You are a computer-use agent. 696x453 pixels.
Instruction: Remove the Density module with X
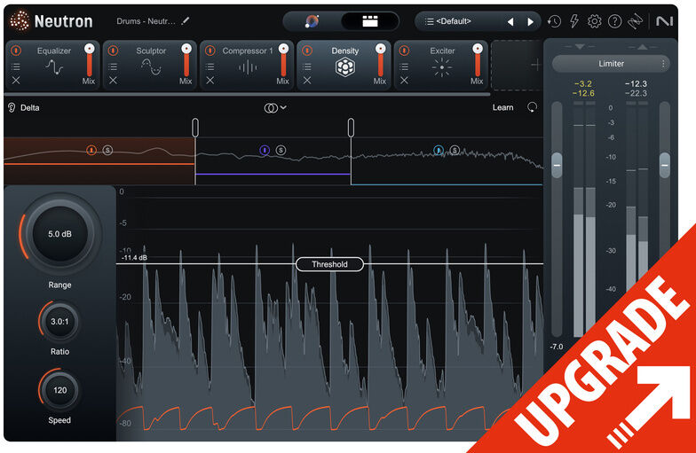(x=307, y=81)
